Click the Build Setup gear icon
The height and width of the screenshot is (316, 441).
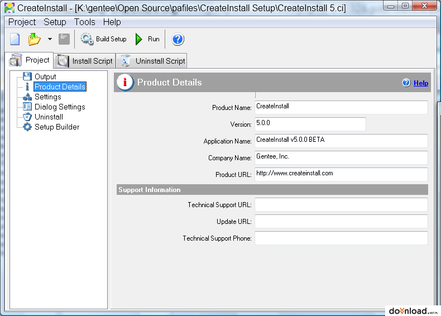point(87,39)
